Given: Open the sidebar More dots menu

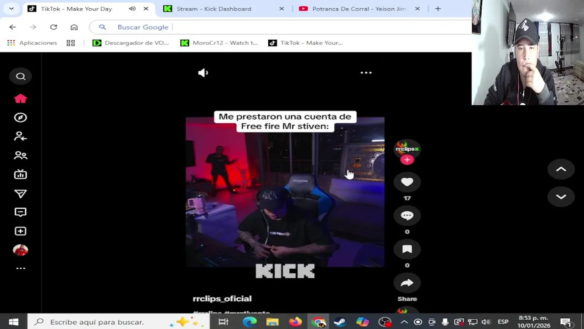Looking at the screenshot, I should (x=21, y=268).
